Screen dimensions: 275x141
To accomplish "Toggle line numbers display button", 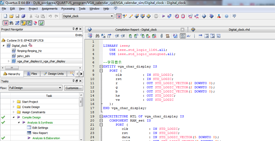I will 183,36.
